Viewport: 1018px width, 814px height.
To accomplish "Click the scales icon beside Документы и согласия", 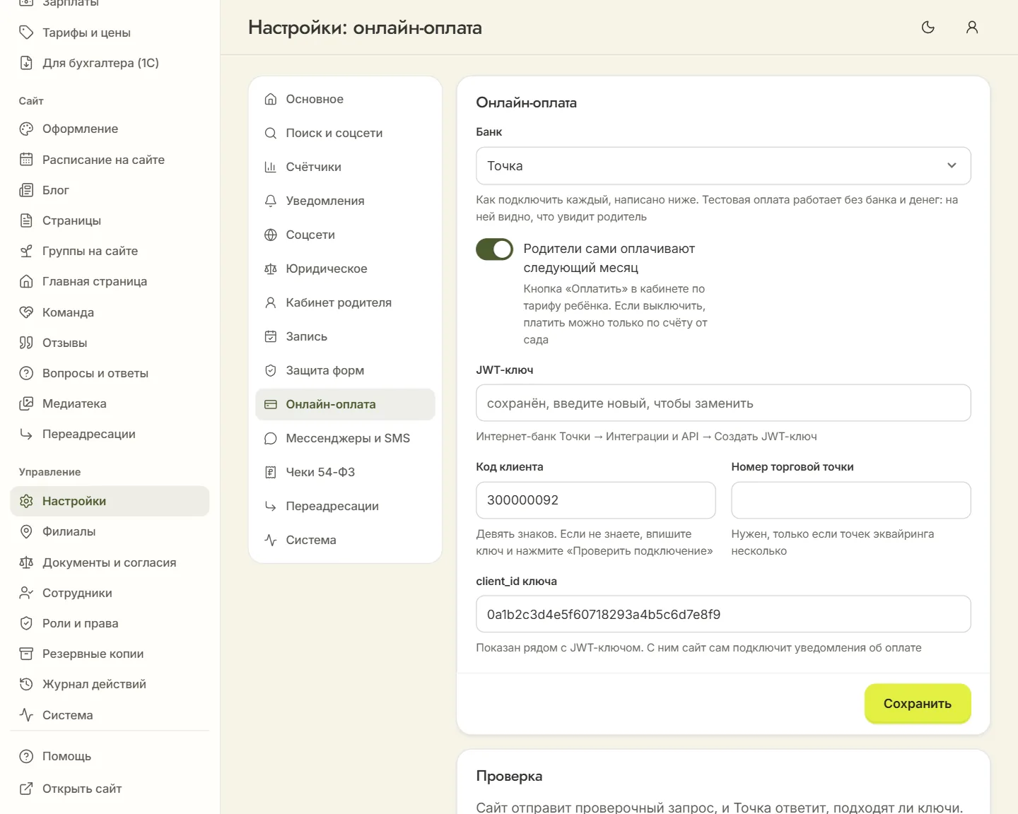I will coord(26,562).
